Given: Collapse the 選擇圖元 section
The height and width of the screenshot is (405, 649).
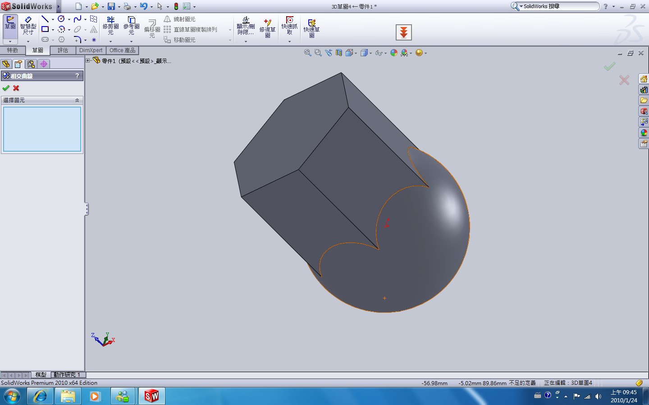Looking at the screenshot, I should coord(77,100).
